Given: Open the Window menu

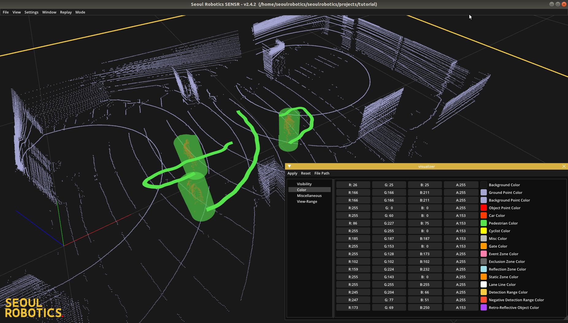Looking at the screenshot, I should [49, 12].
